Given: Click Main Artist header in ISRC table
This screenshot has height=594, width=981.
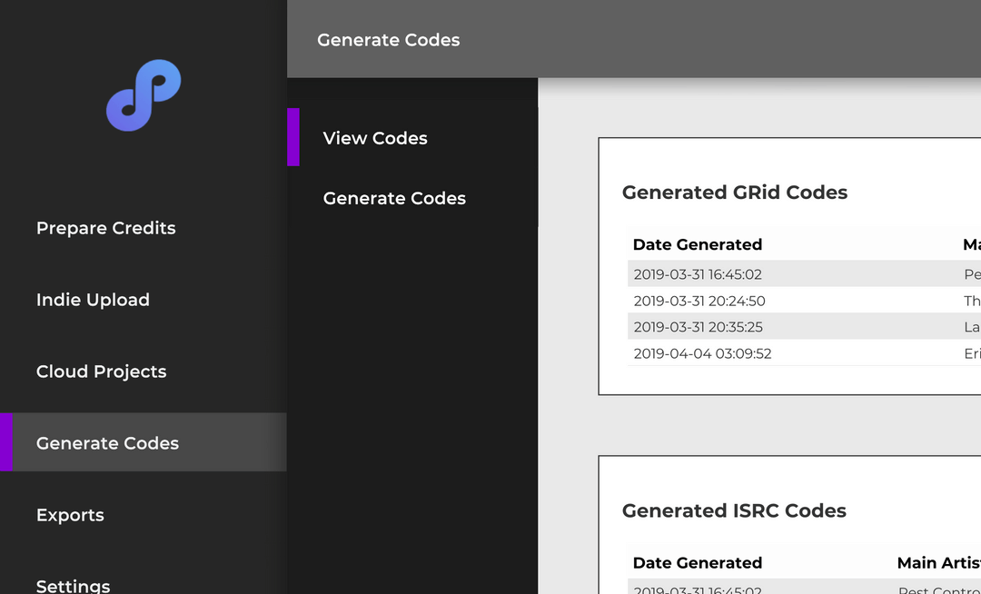Looking at the screenshot, I should pos(937,563).
